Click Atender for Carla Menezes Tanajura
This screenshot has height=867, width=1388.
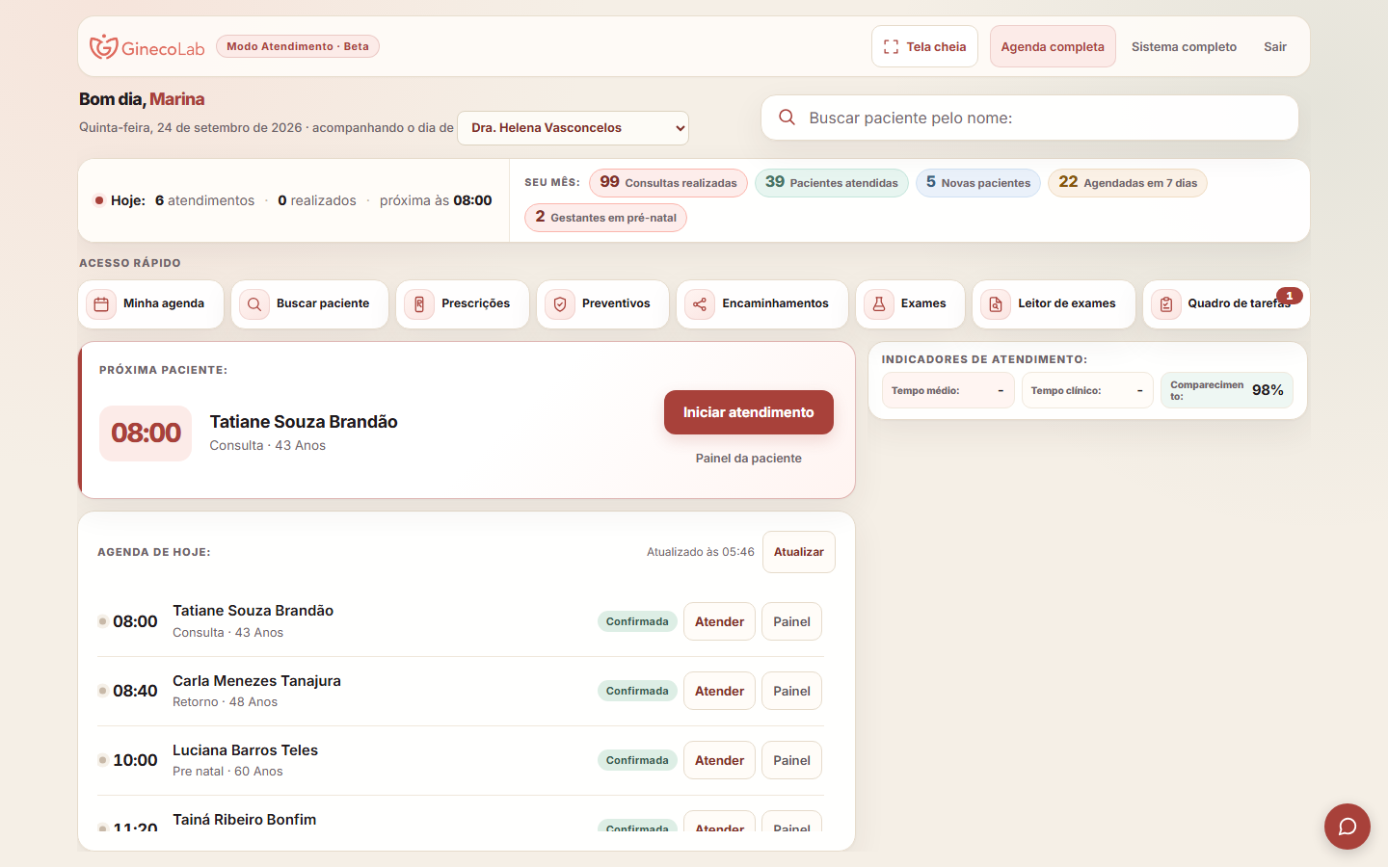719,691
